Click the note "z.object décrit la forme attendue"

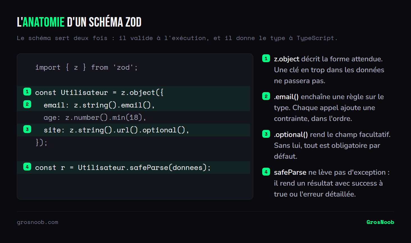[329, 70]
